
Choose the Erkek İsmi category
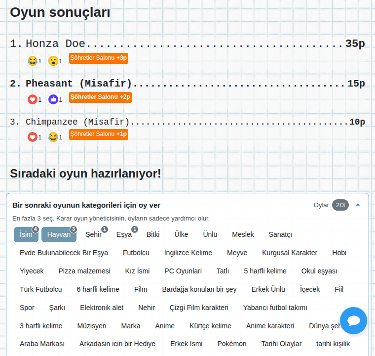(x=187, y=344)
